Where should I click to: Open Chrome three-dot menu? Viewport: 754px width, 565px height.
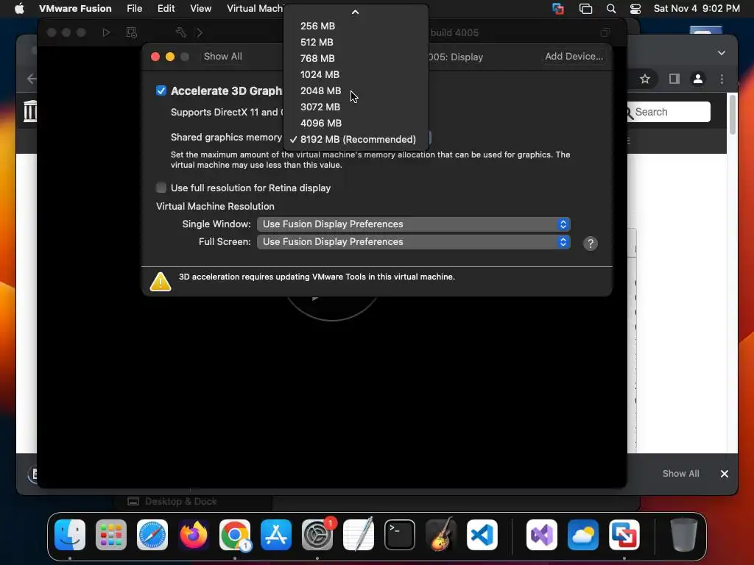[722, 79]
